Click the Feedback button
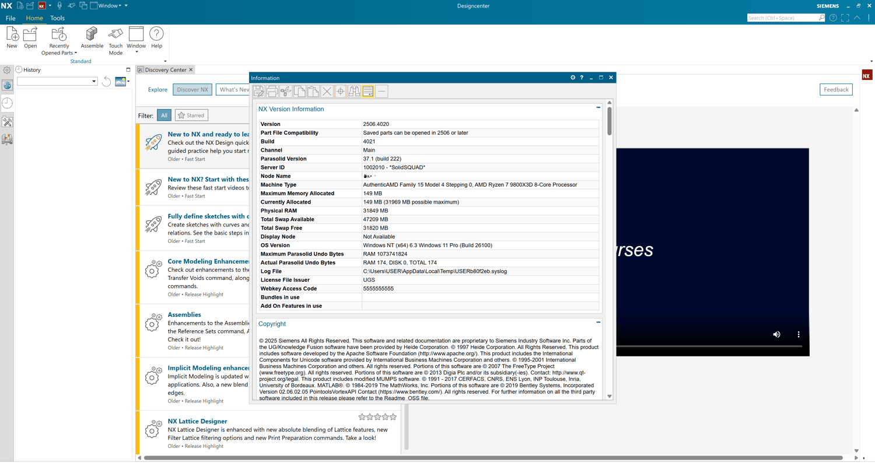Viewport: 875px width, 469px height. [x=836, y=90]
